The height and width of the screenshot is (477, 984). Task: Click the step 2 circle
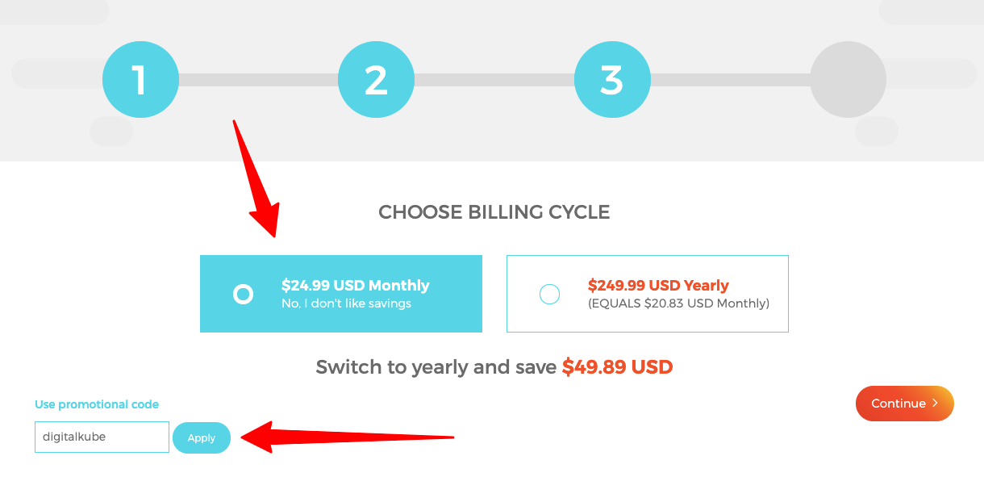point(376,80)
